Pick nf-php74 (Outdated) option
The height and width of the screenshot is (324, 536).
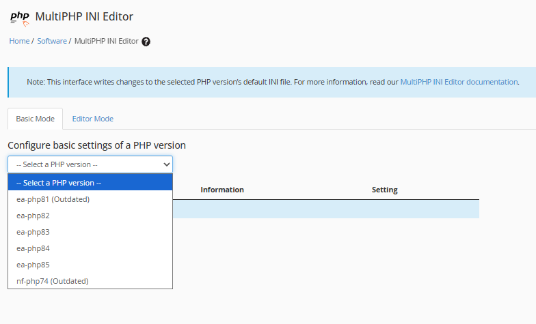point(90,281)
